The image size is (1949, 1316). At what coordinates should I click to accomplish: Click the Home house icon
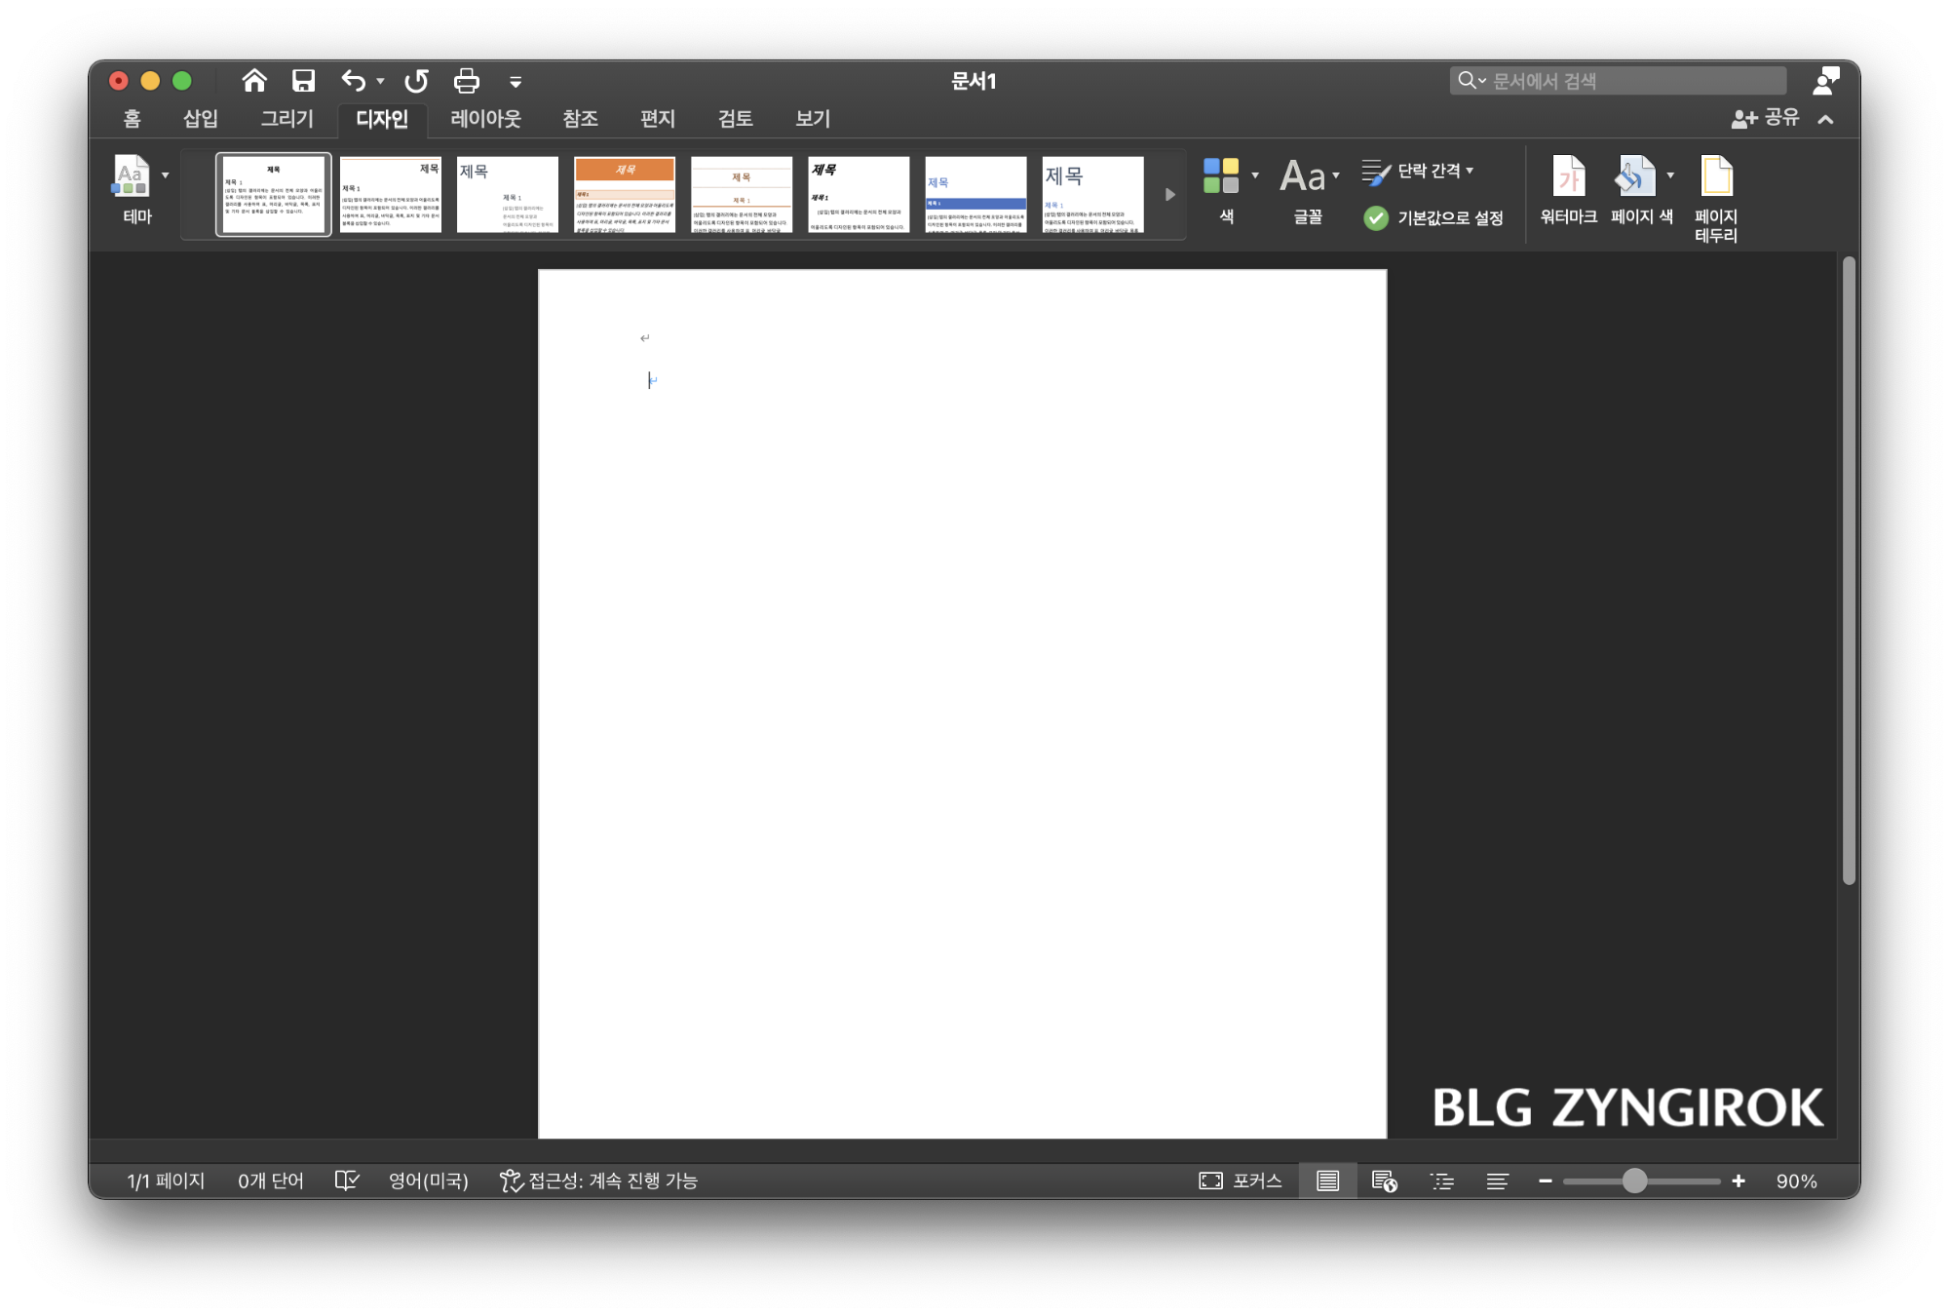point(254,81)
